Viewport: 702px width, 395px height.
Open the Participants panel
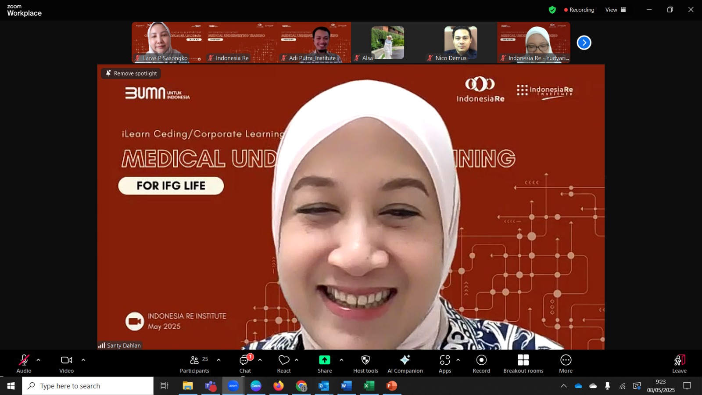(194, 364)
